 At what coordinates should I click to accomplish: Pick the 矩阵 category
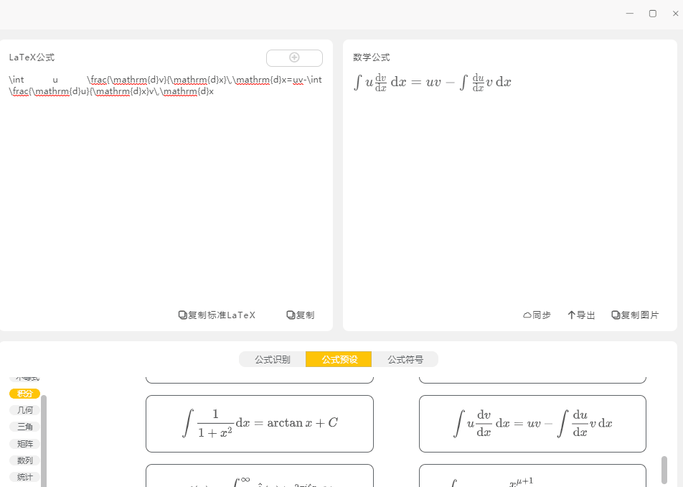(25, 444)
